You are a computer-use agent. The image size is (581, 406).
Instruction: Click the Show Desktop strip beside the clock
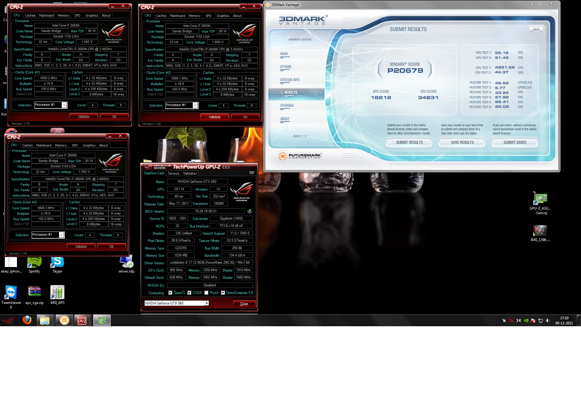[579, 320]
